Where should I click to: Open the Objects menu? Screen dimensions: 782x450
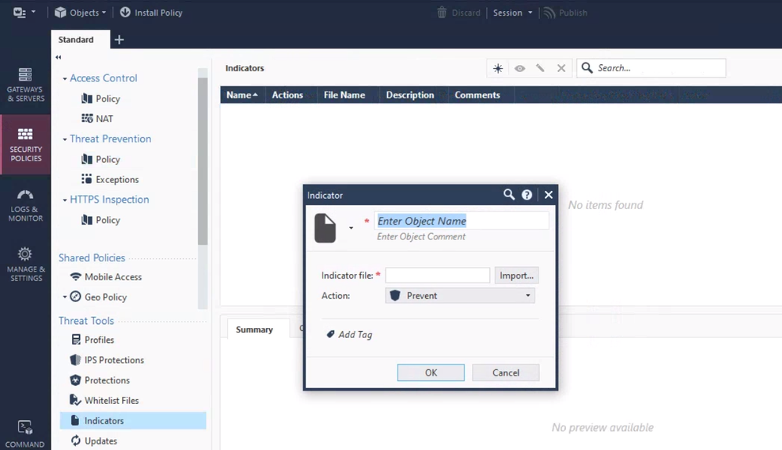click(81, 13)
